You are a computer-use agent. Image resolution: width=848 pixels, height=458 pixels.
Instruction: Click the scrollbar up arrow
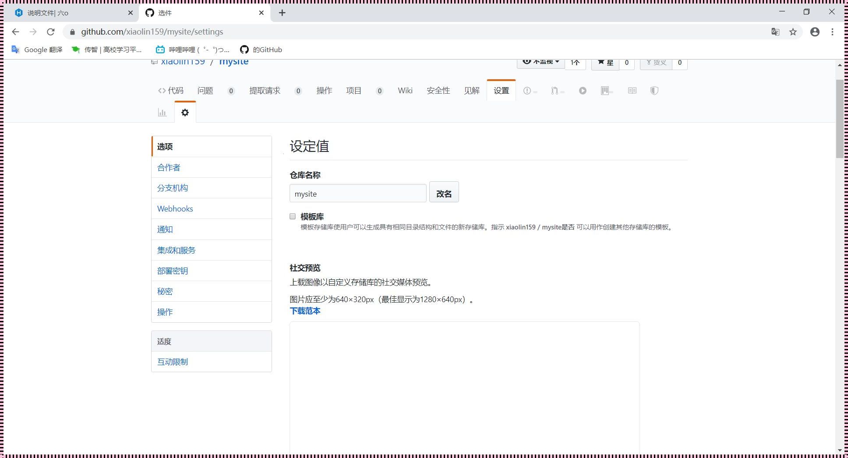pos(840,65)
